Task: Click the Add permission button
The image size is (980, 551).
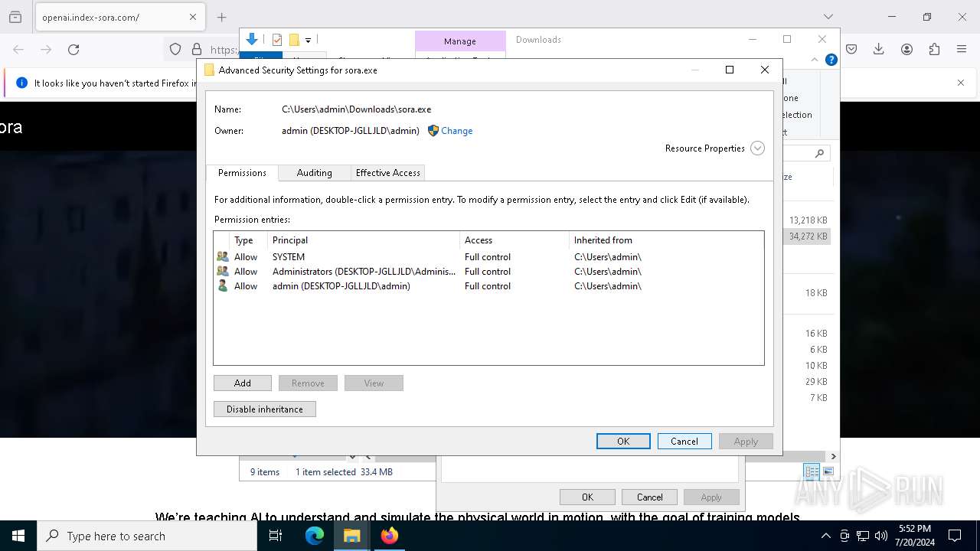Action: 243,383
